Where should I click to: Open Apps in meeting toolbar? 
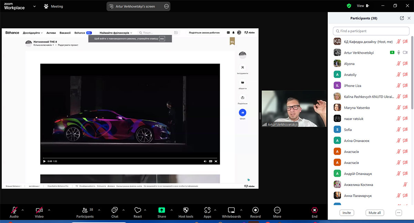[207, 212]
